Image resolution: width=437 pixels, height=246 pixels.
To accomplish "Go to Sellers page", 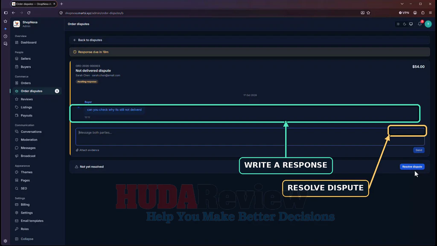I will tap(26, 59).
